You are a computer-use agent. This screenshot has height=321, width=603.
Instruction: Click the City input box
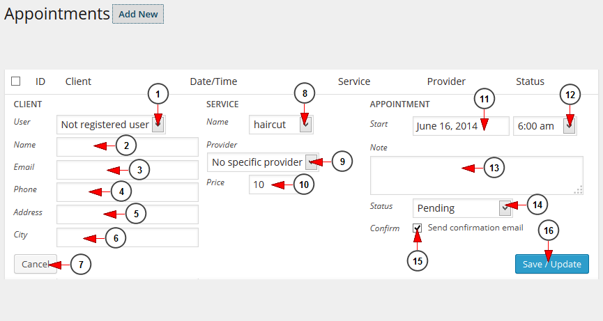pyautogui.click(x=128, y=237)
